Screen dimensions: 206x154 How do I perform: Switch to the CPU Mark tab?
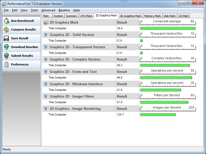tap(86, 16)
